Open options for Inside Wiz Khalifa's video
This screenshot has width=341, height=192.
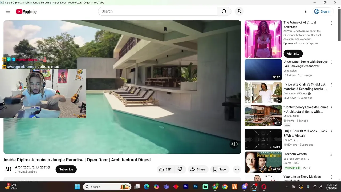(x=332, y=85)
